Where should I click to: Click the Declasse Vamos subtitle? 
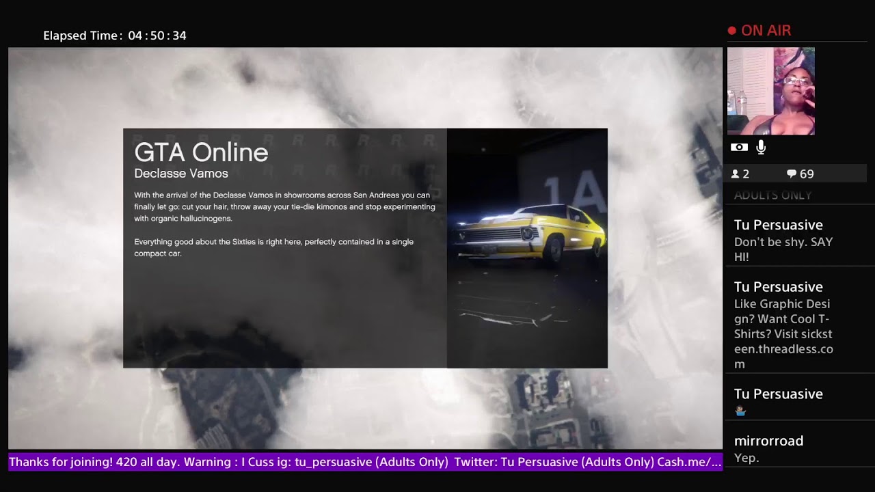click(x=181, y=174)
